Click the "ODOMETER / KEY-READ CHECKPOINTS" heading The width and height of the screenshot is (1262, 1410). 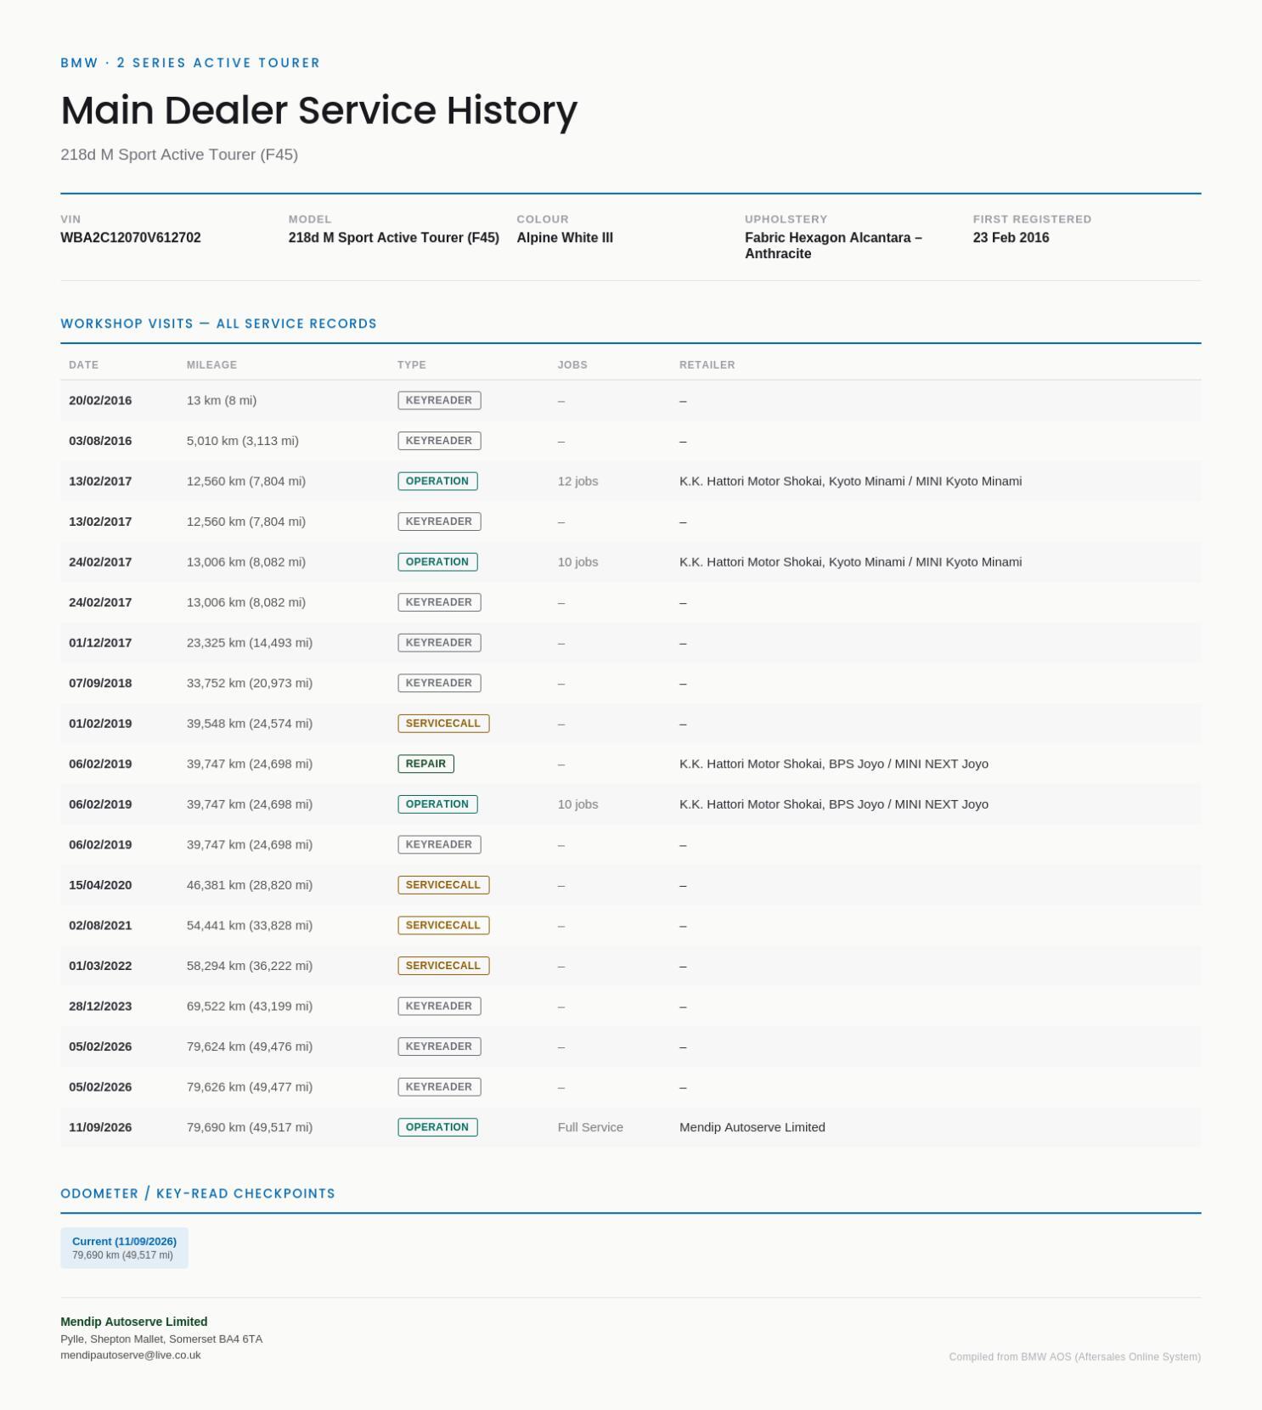coord(198,1193)
